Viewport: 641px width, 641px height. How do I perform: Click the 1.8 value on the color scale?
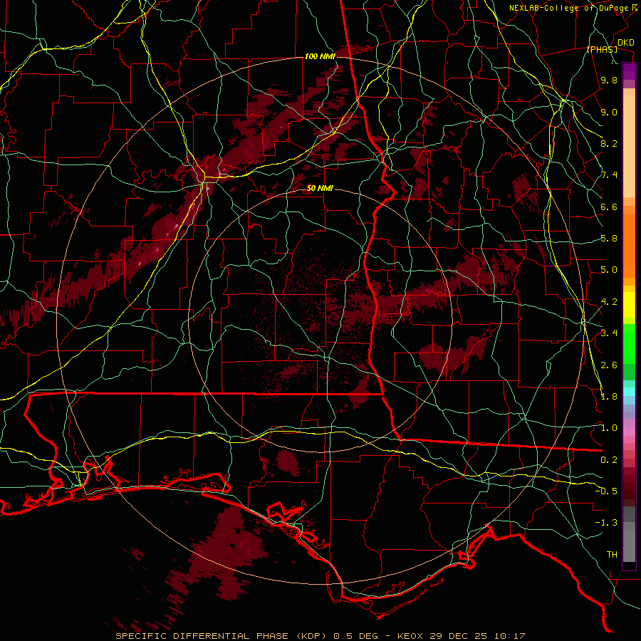(x=609, y=397)
